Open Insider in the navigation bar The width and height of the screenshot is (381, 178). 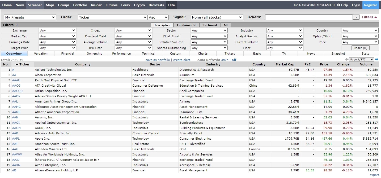tap(96, 5)
